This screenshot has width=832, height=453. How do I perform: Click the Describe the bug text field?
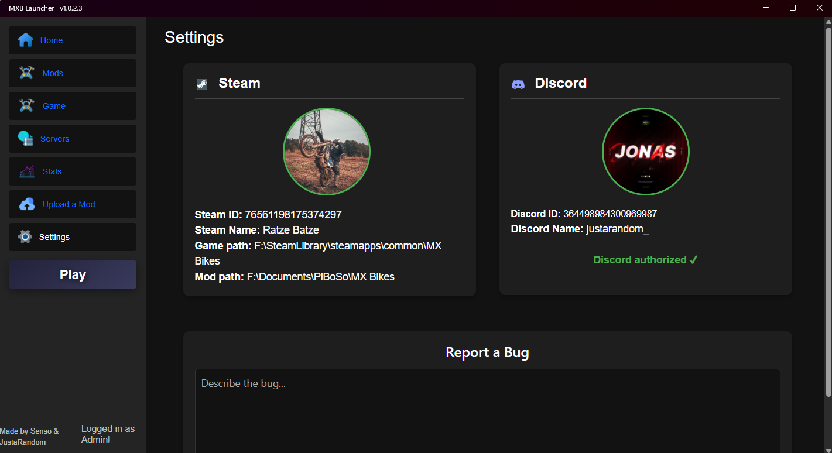pyautogui.click(x=487, y=410)
